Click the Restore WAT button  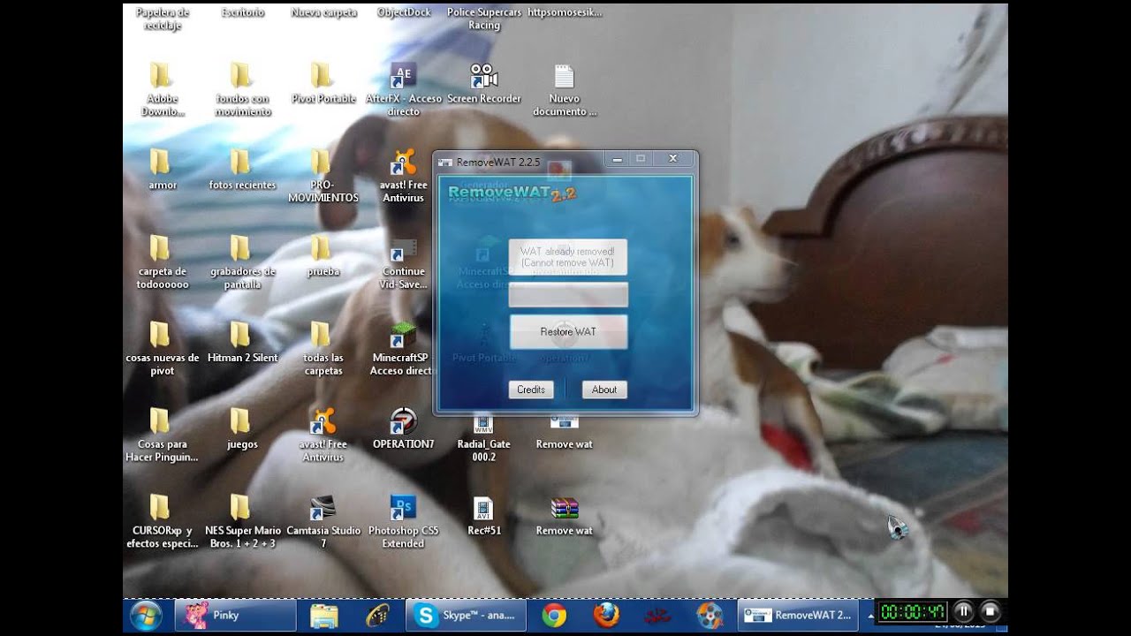(x=568, y=332)
